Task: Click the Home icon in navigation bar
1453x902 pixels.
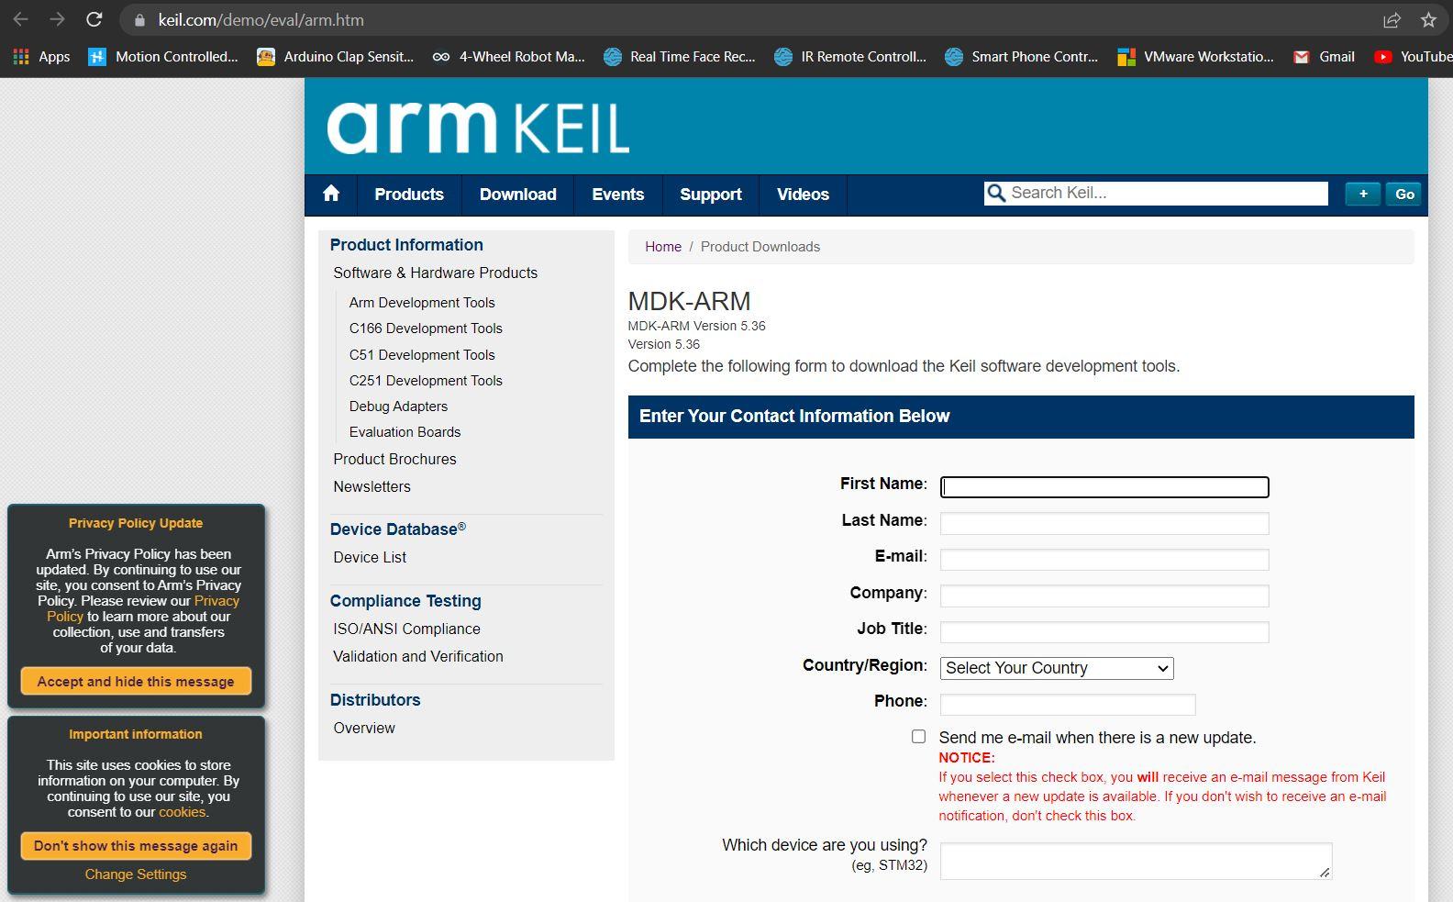Action: [x=331, y=194]
